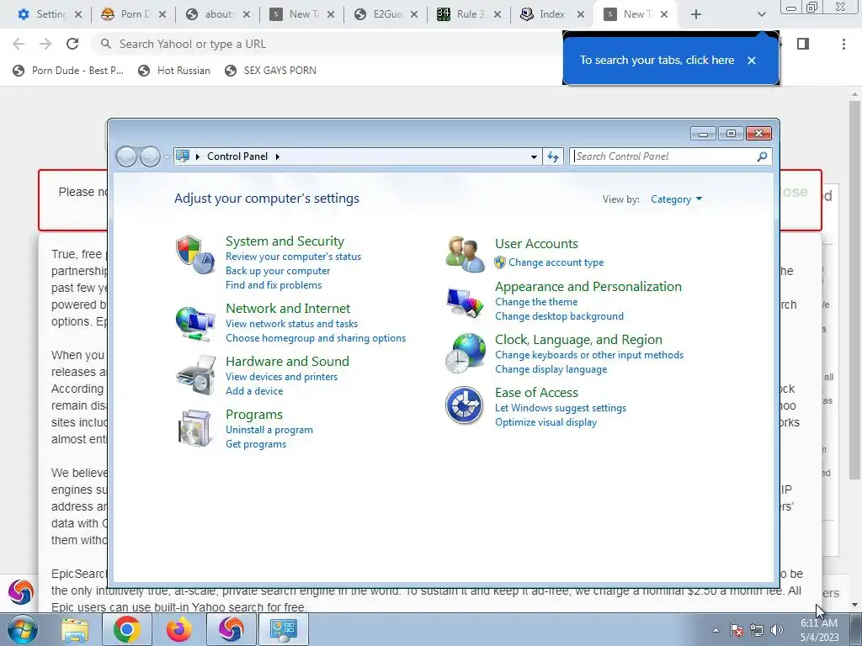Expand arrow before Control Panel breadcrumb
This screenshot has height=646, width=862.
197,156
